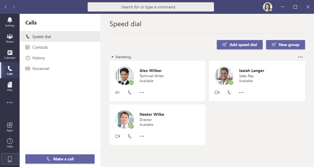Open Files in the left rail
This screenshot has height=167, width=314.
(x=10, y=86)
